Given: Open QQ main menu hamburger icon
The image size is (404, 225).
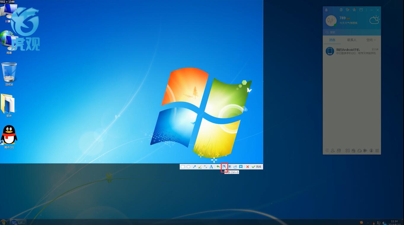Looking at the screenshot, I should pos(327,151).
